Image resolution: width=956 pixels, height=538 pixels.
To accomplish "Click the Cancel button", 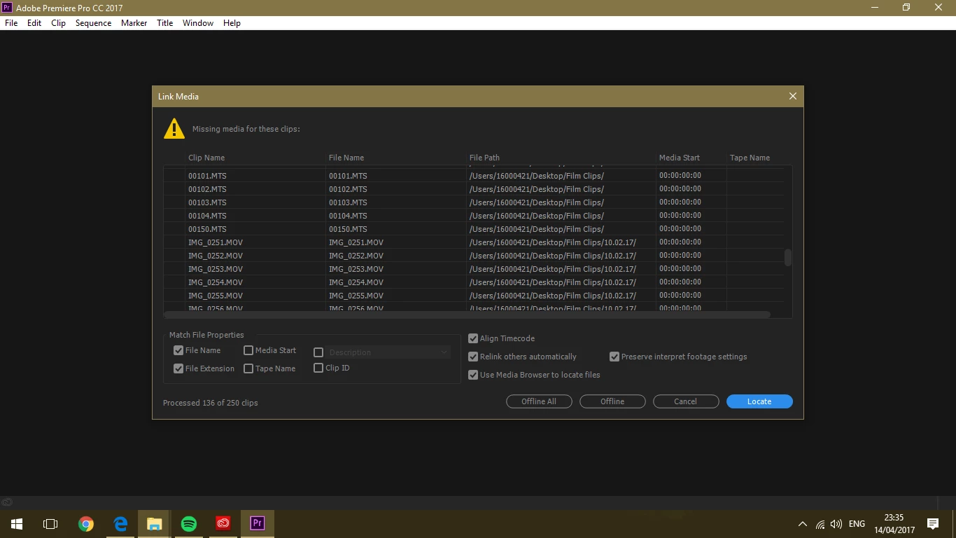I will [686, 401].
